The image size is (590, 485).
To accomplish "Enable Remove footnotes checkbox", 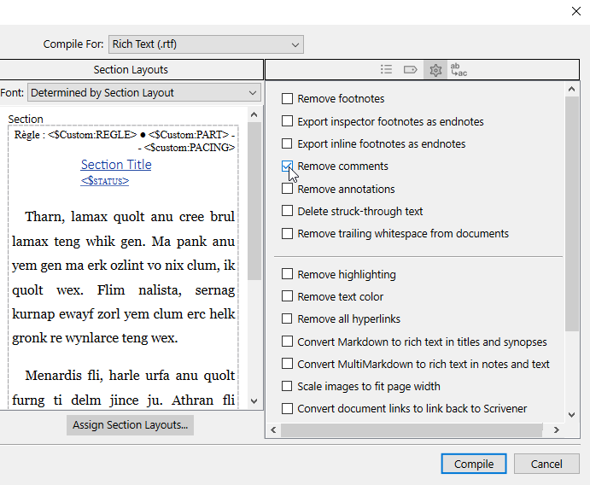I will click(288, 99).
